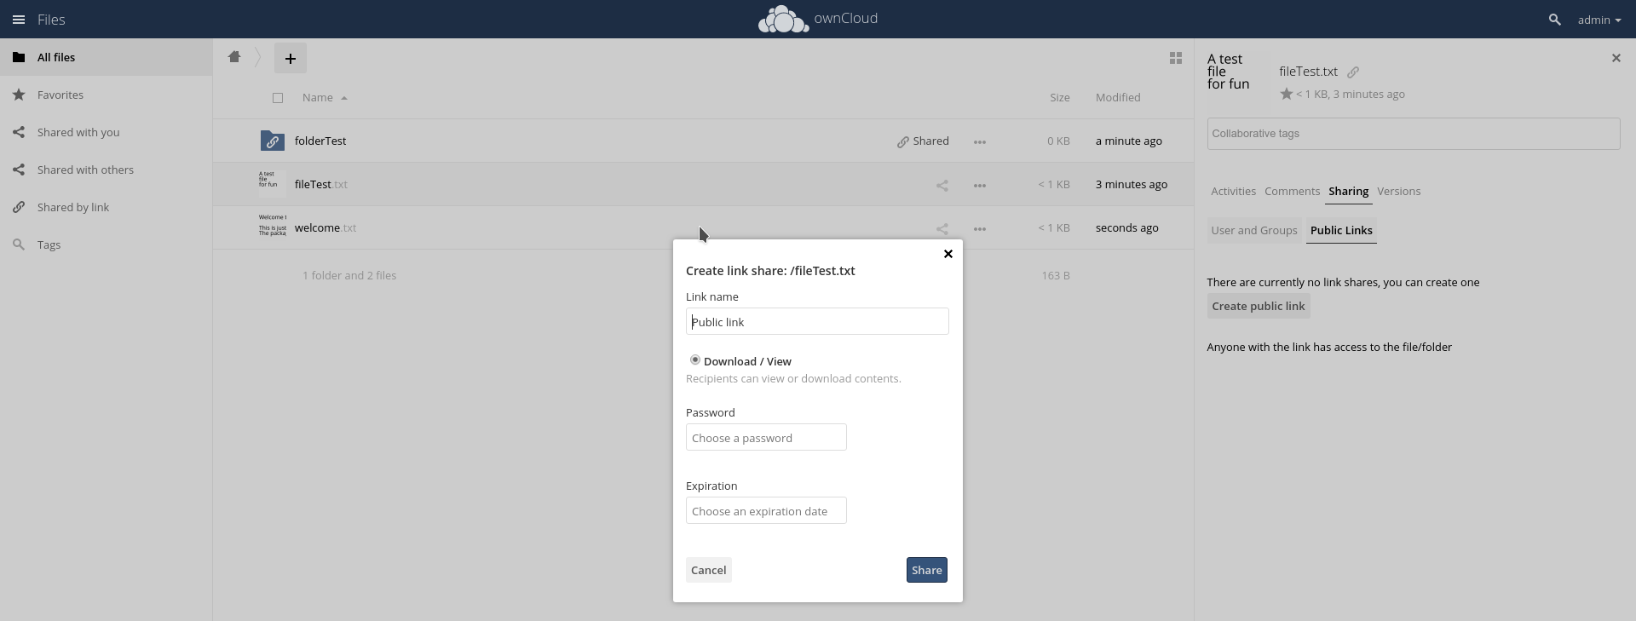Click the ownCloud logo
1636x621 pixels.
pos(817,19)
